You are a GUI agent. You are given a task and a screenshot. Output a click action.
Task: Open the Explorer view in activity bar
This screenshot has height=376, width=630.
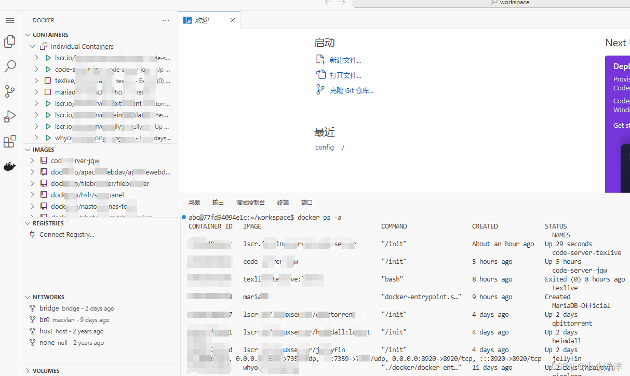[x=9, y=42]
